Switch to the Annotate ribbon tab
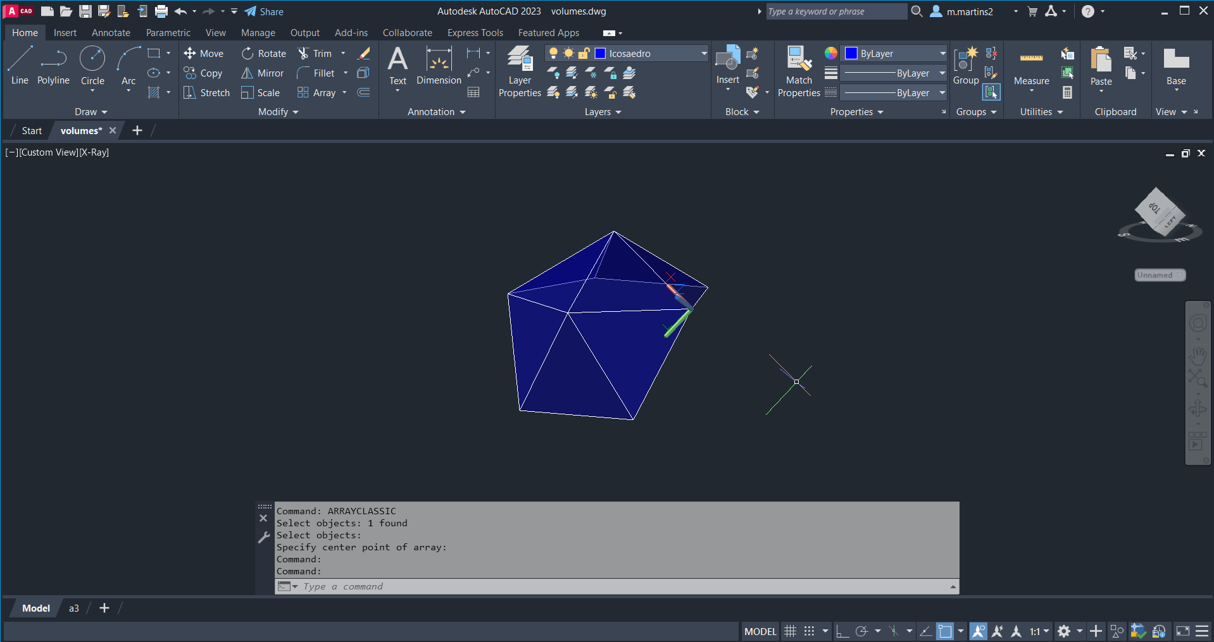 click(x=111, y=33)
